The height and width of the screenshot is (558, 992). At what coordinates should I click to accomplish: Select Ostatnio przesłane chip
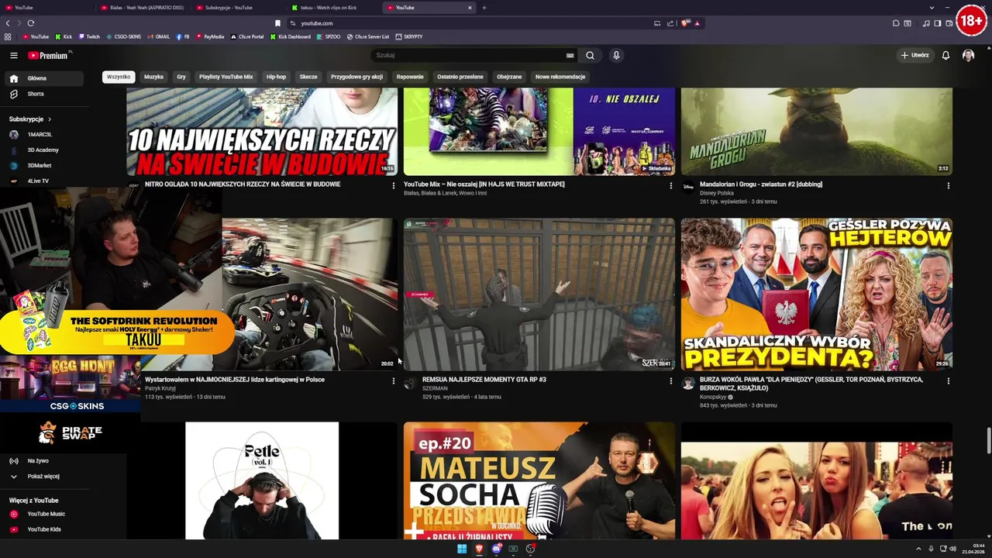[460, 77]
